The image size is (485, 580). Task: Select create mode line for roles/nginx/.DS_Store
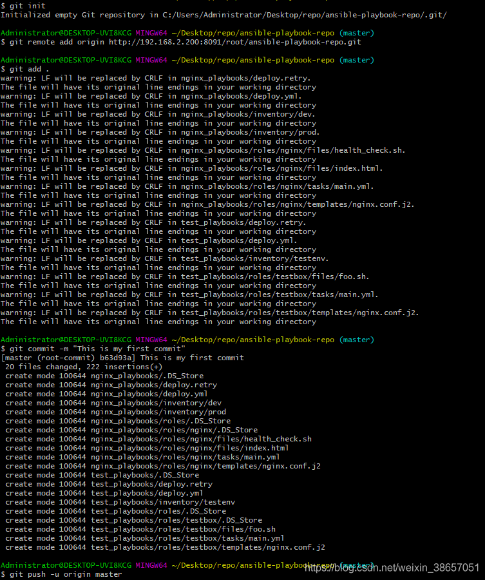(131, 430)
